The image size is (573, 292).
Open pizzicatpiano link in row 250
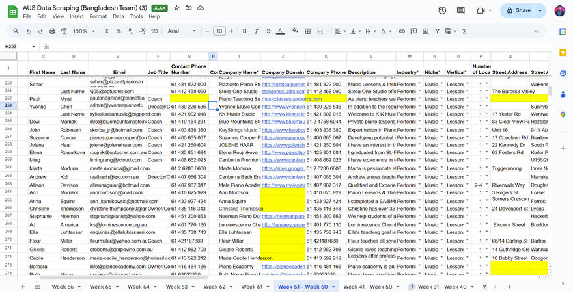pyautogui.click(x=283, y=85)
